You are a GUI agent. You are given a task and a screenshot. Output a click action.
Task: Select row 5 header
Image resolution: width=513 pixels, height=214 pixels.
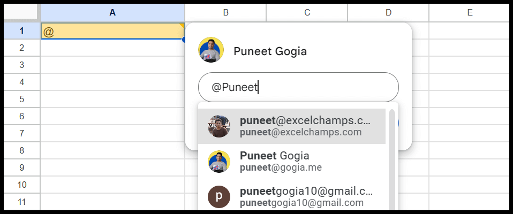pos(21,99)
